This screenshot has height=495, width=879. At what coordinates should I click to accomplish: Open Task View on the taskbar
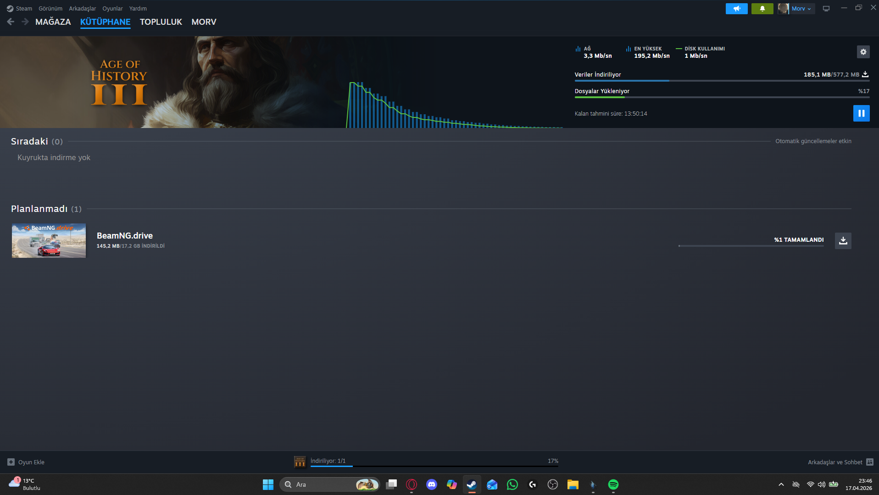(x=391, y=484)
